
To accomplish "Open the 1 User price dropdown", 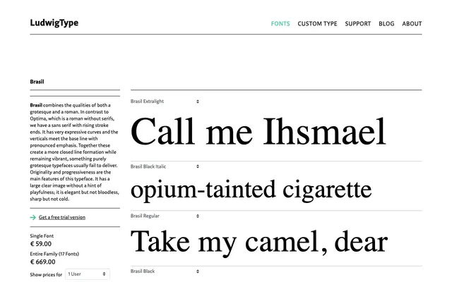I will point(88,274).
